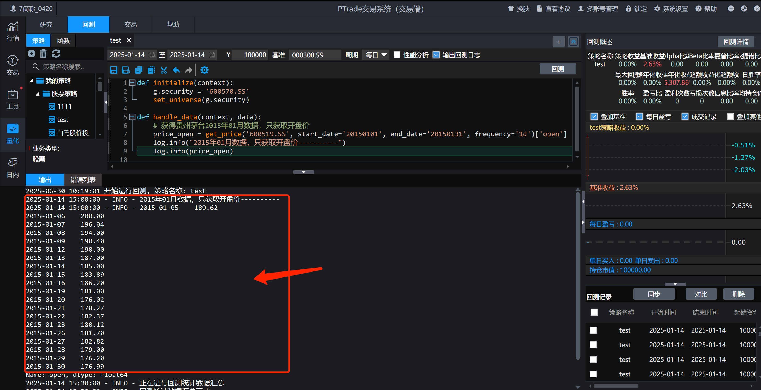The image size is (761, 390).
Task: Click the 策略名称搜索 input field
Action: point(63,67)
